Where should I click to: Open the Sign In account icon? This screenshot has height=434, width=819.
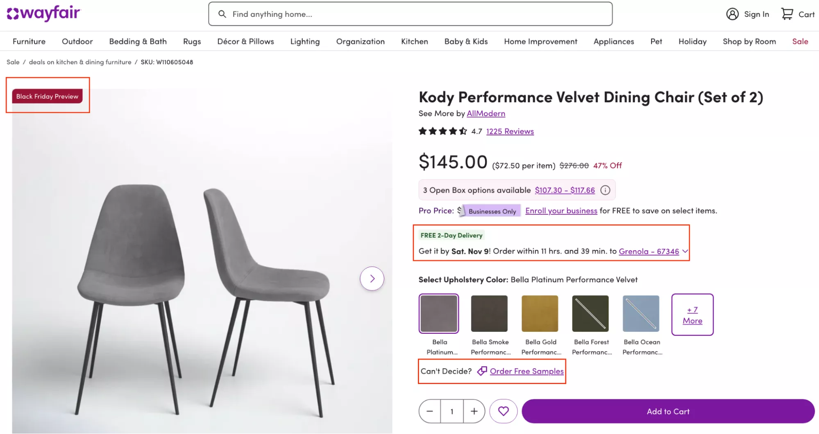pos(732,14)
